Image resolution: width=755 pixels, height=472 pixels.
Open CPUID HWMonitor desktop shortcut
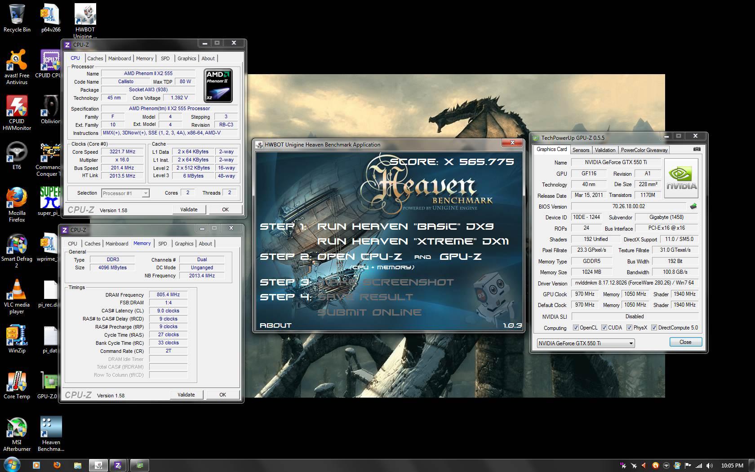[x=17, y=113]
